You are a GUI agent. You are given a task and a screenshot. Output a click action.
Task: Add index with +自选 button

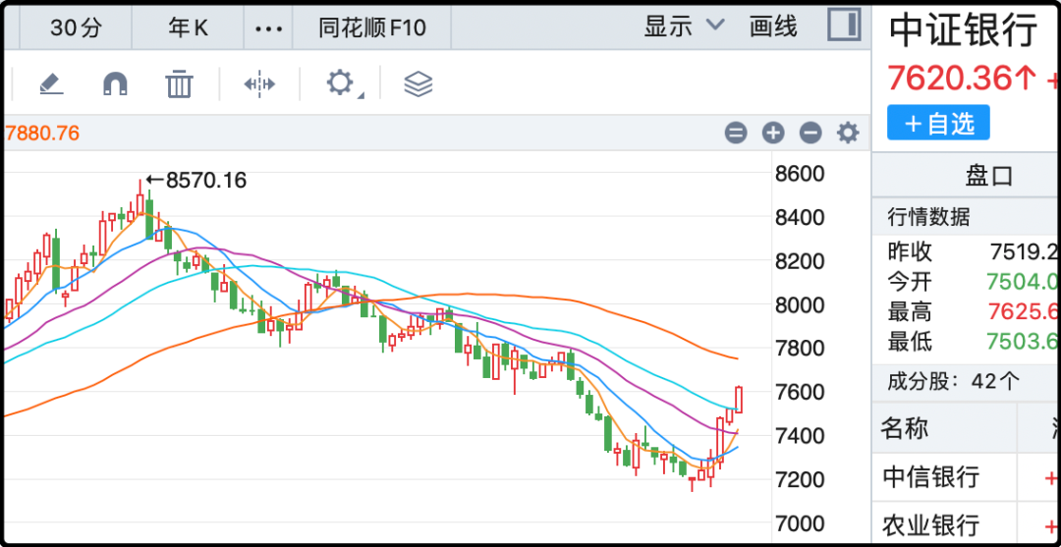tap(938, 123)
